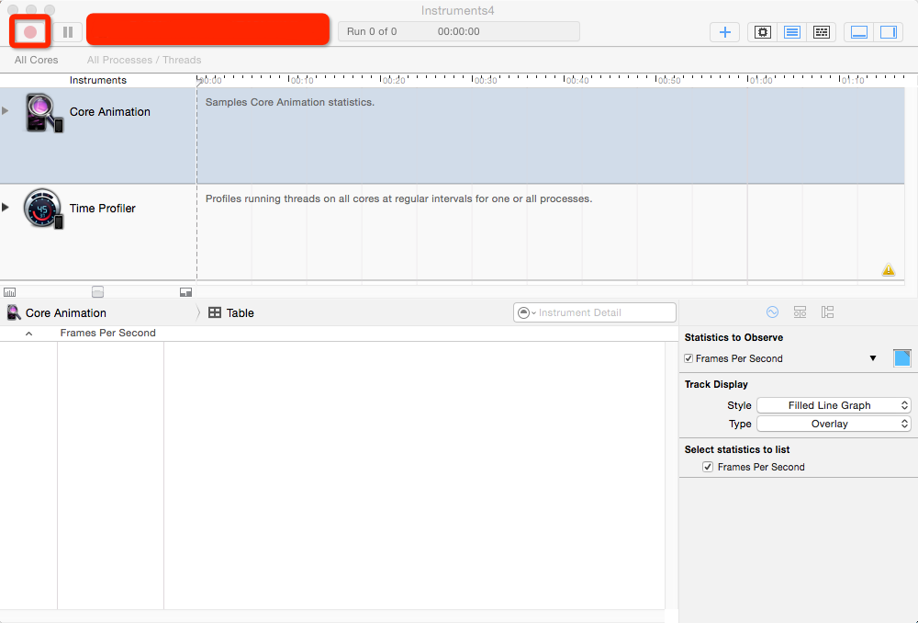Select the Time Profiler stopwatch icon

click(x=43, y=209)
